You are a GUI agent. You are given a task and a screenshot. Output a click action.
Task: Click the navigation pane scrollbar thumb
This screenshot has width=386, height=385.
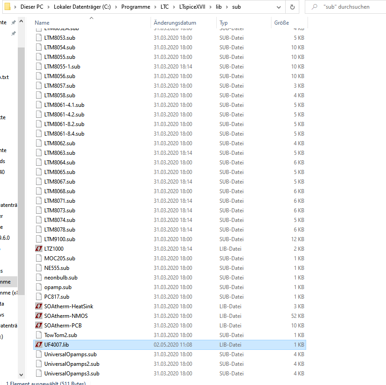[21, 171]
